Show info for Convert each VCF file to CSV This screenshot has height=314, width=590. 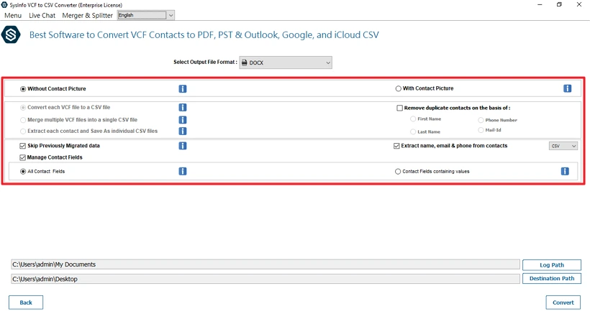183,108
